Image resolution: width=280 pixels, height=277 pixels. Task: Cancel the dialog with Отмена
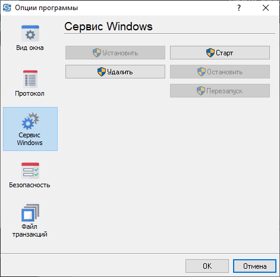coord(254,266)
